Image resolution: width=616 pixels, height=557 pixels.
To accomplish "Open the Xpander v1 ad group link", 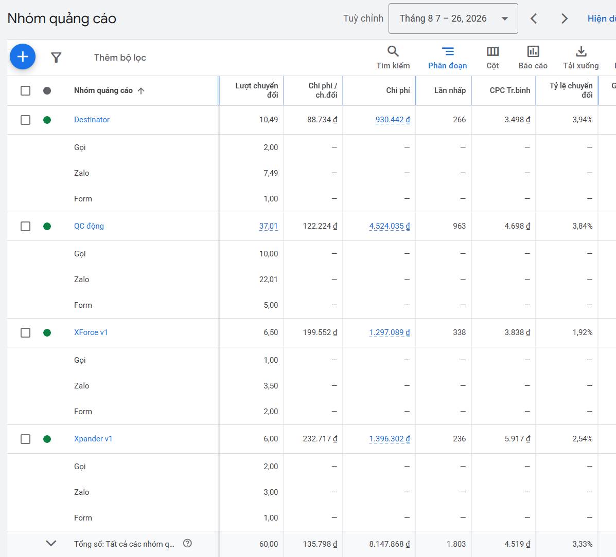I will (x=93, y=438).
